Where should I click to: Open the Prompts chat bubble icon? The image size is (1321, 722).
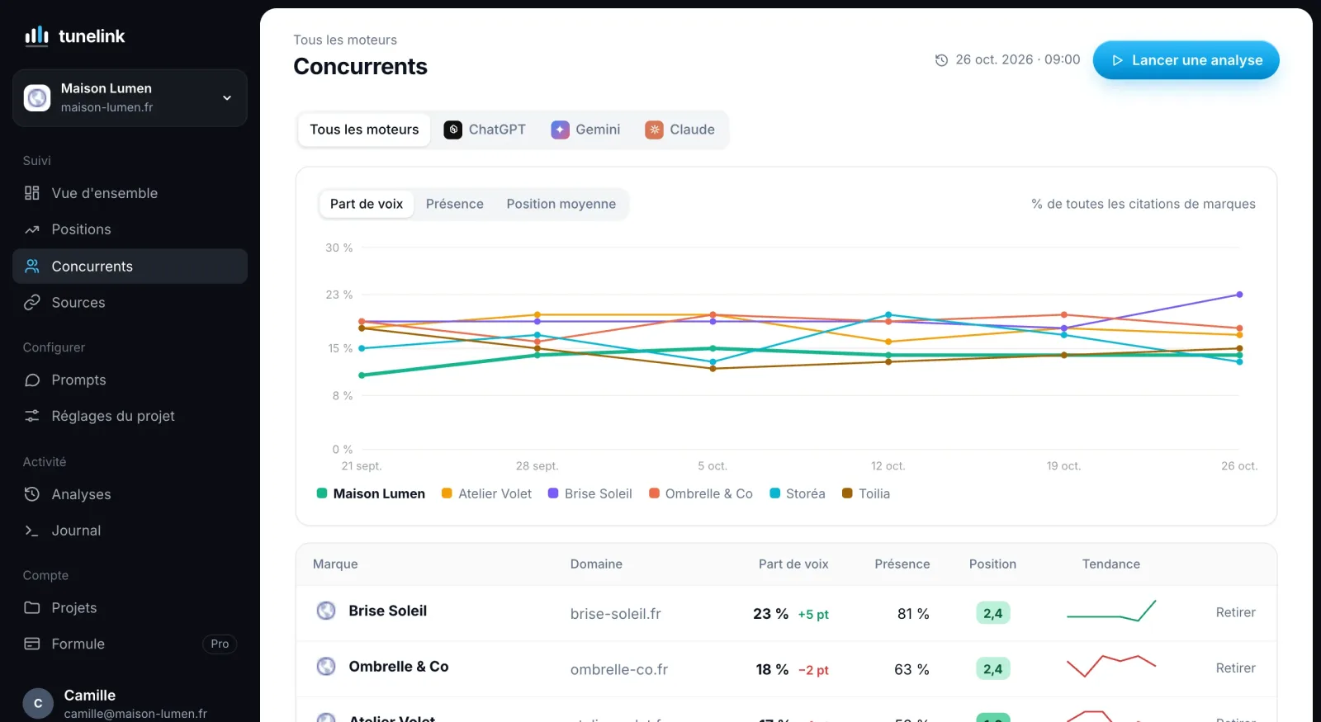tap(32, 380)
